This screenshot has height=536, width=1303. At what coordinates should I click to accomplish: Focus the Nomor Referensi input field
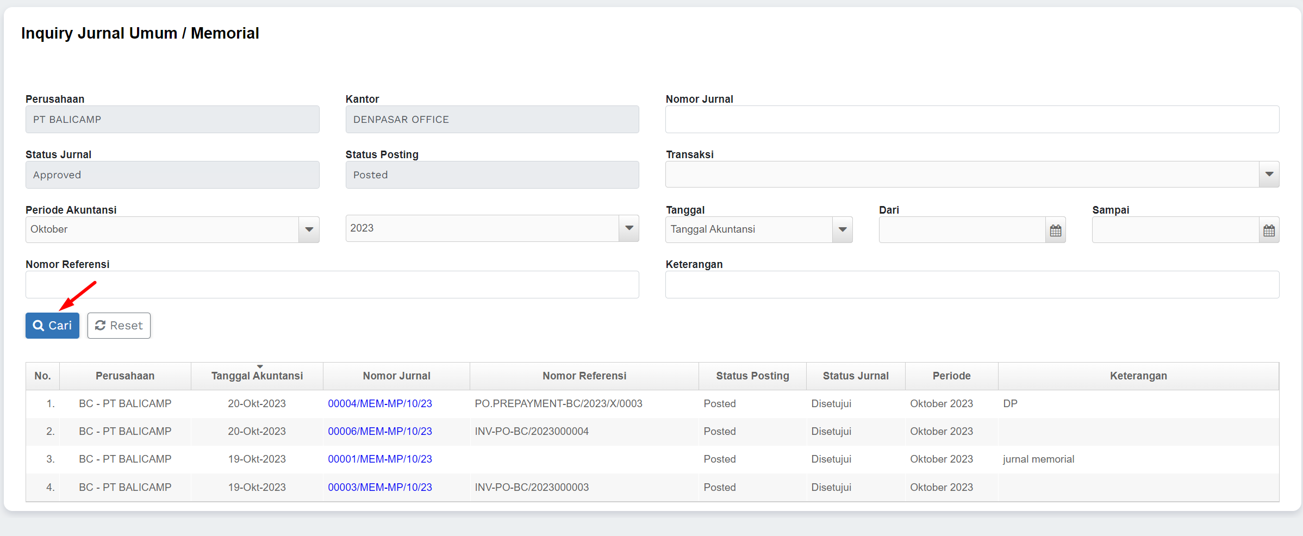click(x=332, y=285)
